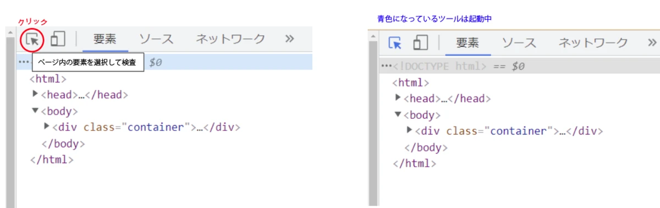Viewport: 660px width, 208px height.
Task: Expand the head node in right panel
Action: (x=399, y=98)
